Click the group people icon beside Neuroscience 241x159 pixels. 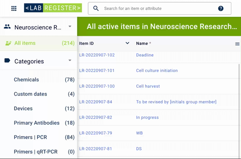(7, 27)
